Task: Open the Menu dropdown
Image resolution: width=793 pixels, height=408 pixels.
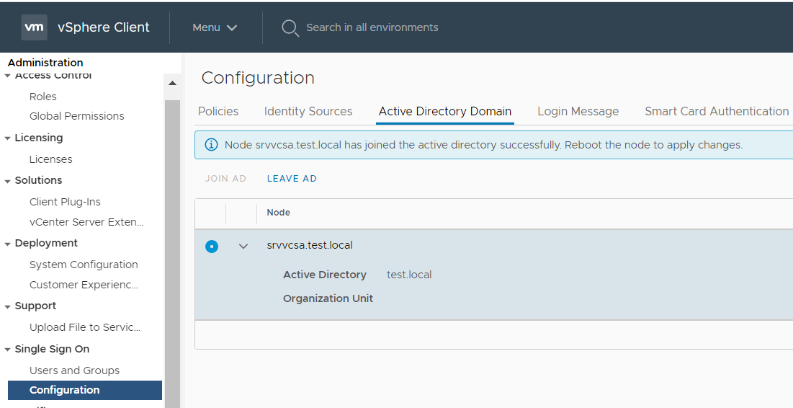Action: click(215, 27)
